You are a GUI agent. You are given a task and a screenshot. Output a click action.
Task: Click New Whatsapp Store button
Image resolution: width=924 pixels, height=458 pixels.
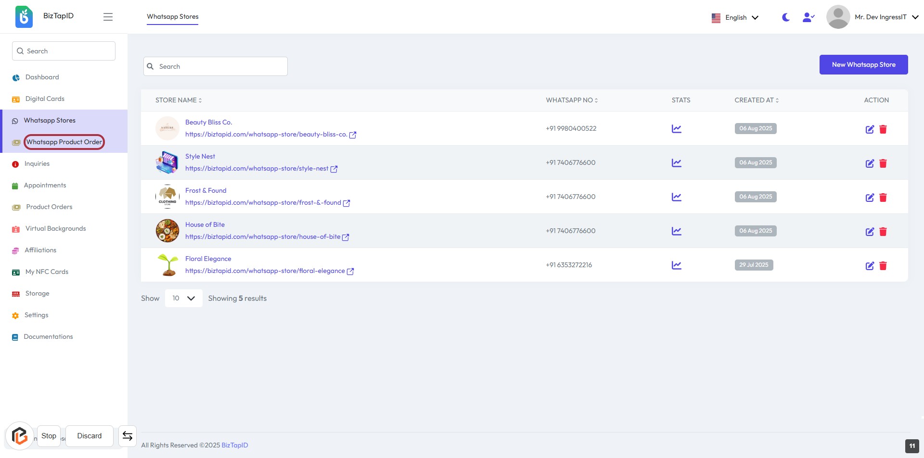tap(863, 64)
